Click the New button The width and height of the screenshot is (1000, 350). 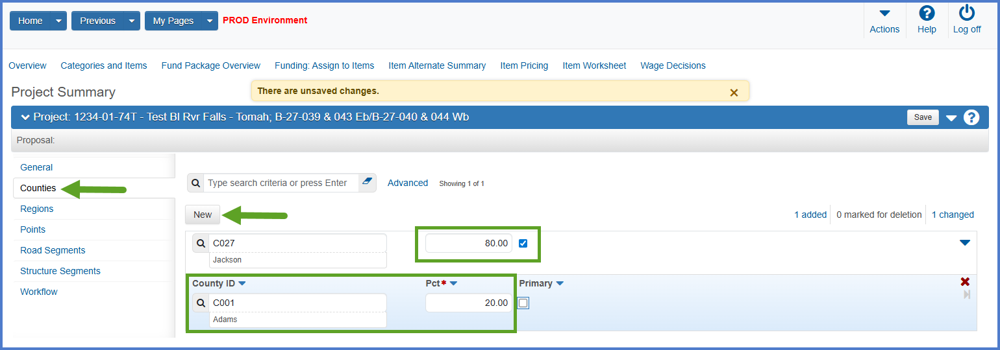click(x=203, y=215)
